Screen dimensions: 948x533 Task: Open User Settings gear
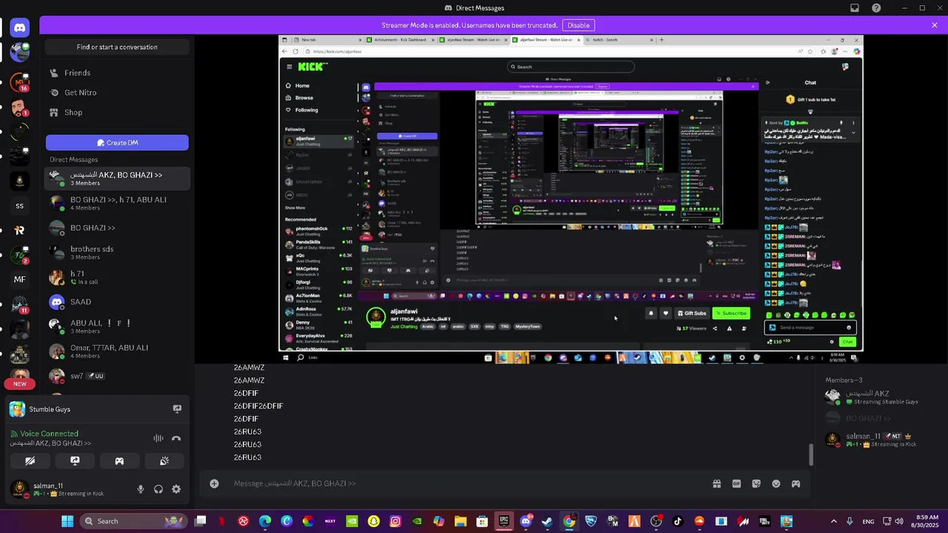pyautogui.click(x=176, y=489)
